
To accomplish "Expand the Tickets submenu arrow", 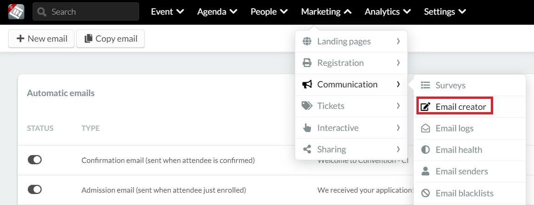I will pos(398,106).
